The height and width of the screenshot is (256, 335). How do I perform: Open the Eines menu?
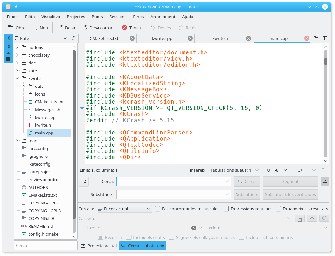(138, 17)
